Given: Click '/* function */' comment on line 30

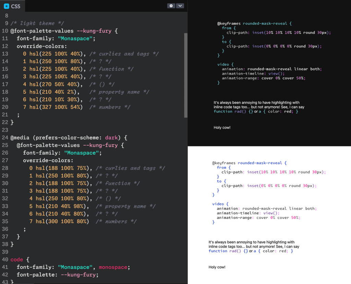Looking at the screenshot, I should pyautogui.click(x=118, y=183).
